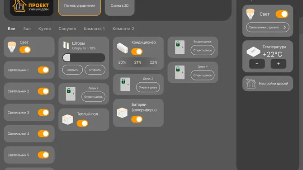Click the air conditioner icon
303x170 pixels.
tap(122, 48)
